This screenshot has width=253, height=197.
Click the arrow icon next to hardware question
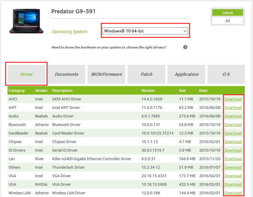[185, 47]
